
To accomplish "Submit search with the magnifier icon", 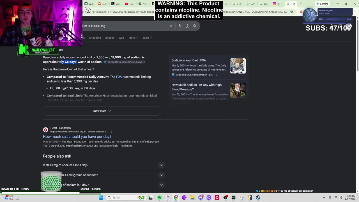I will pos(195,26).
